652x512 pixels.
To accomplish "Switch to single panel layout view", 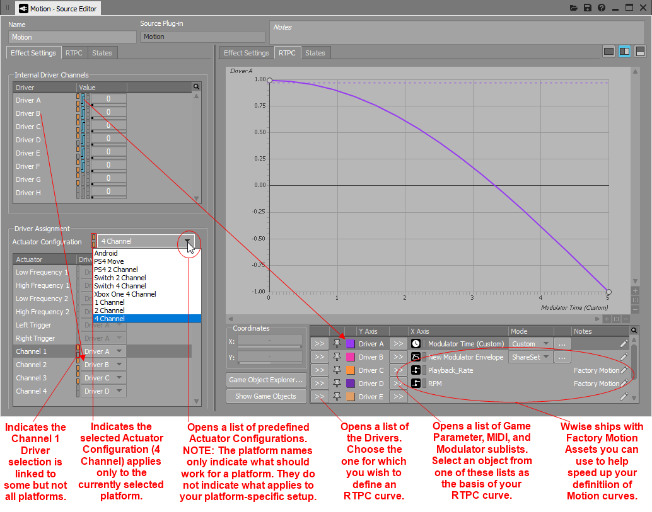I will pyautogui.click(x=608, y=52).
